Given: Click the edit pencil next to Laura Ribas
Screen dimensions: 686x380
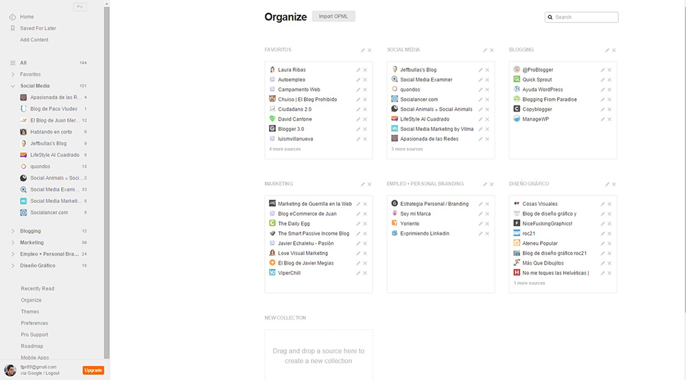Looking at the screenshot, I should [358, 70].
